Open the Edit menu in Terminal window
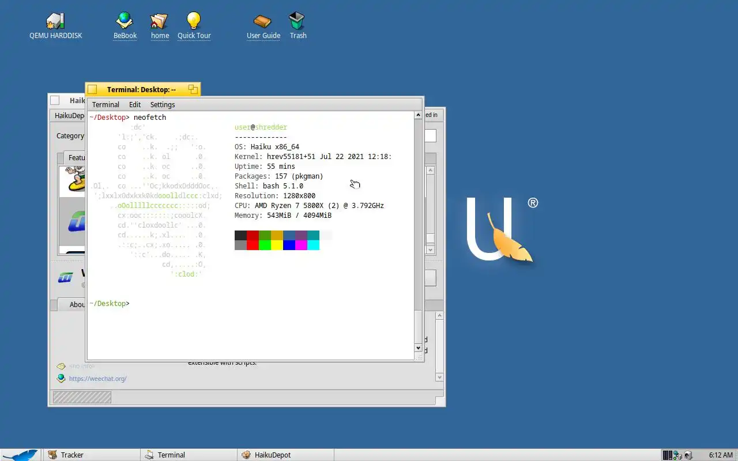738x461 pixels. (x=135, y=104)
